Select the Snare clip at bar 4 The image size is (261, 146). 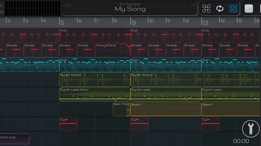(50, 50)
